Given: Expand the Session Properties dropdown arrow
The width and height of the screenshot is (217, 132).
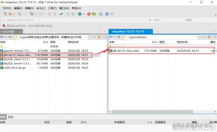Looking at the screenshot, I should pyautogui.click(x=35, y=14).
